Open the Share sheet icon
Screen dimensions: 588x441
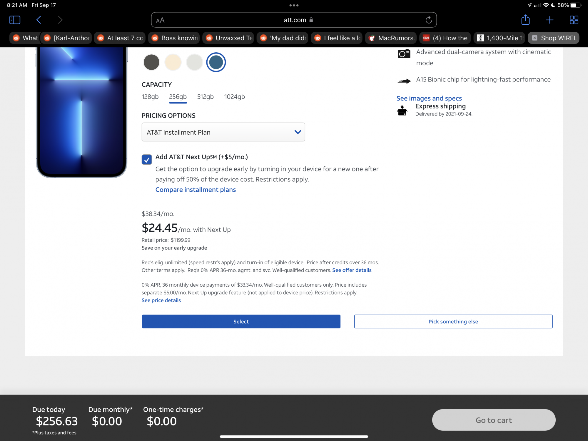[525, 20]
